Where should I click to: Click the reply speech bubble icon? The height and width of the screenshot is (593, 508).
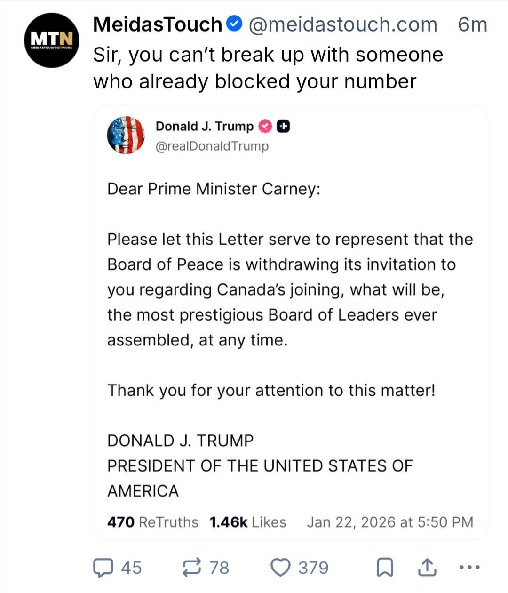(102, 567)
